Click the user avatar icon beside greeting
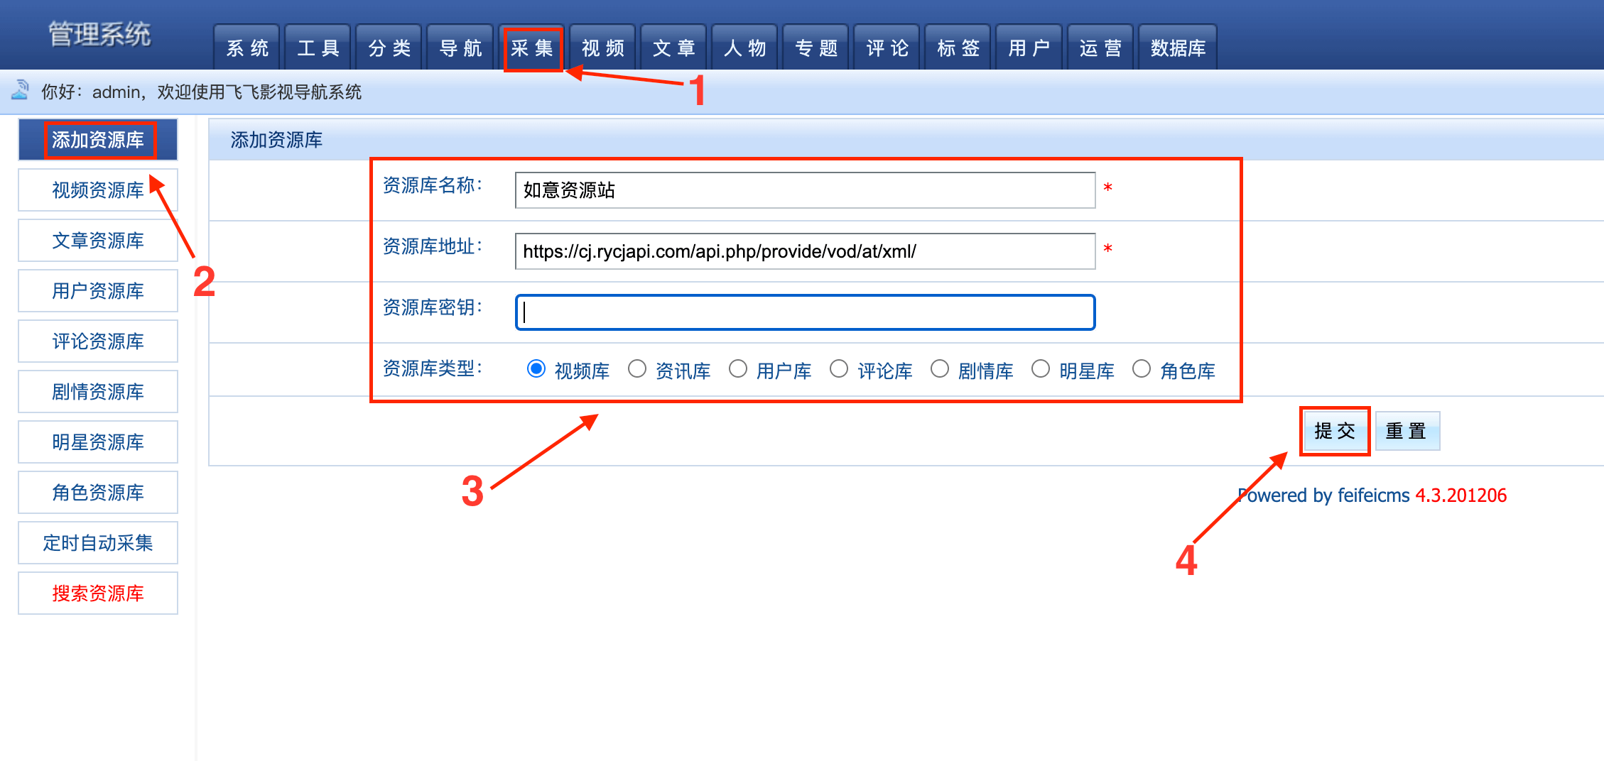1604x761 pixels. point(20,90)
